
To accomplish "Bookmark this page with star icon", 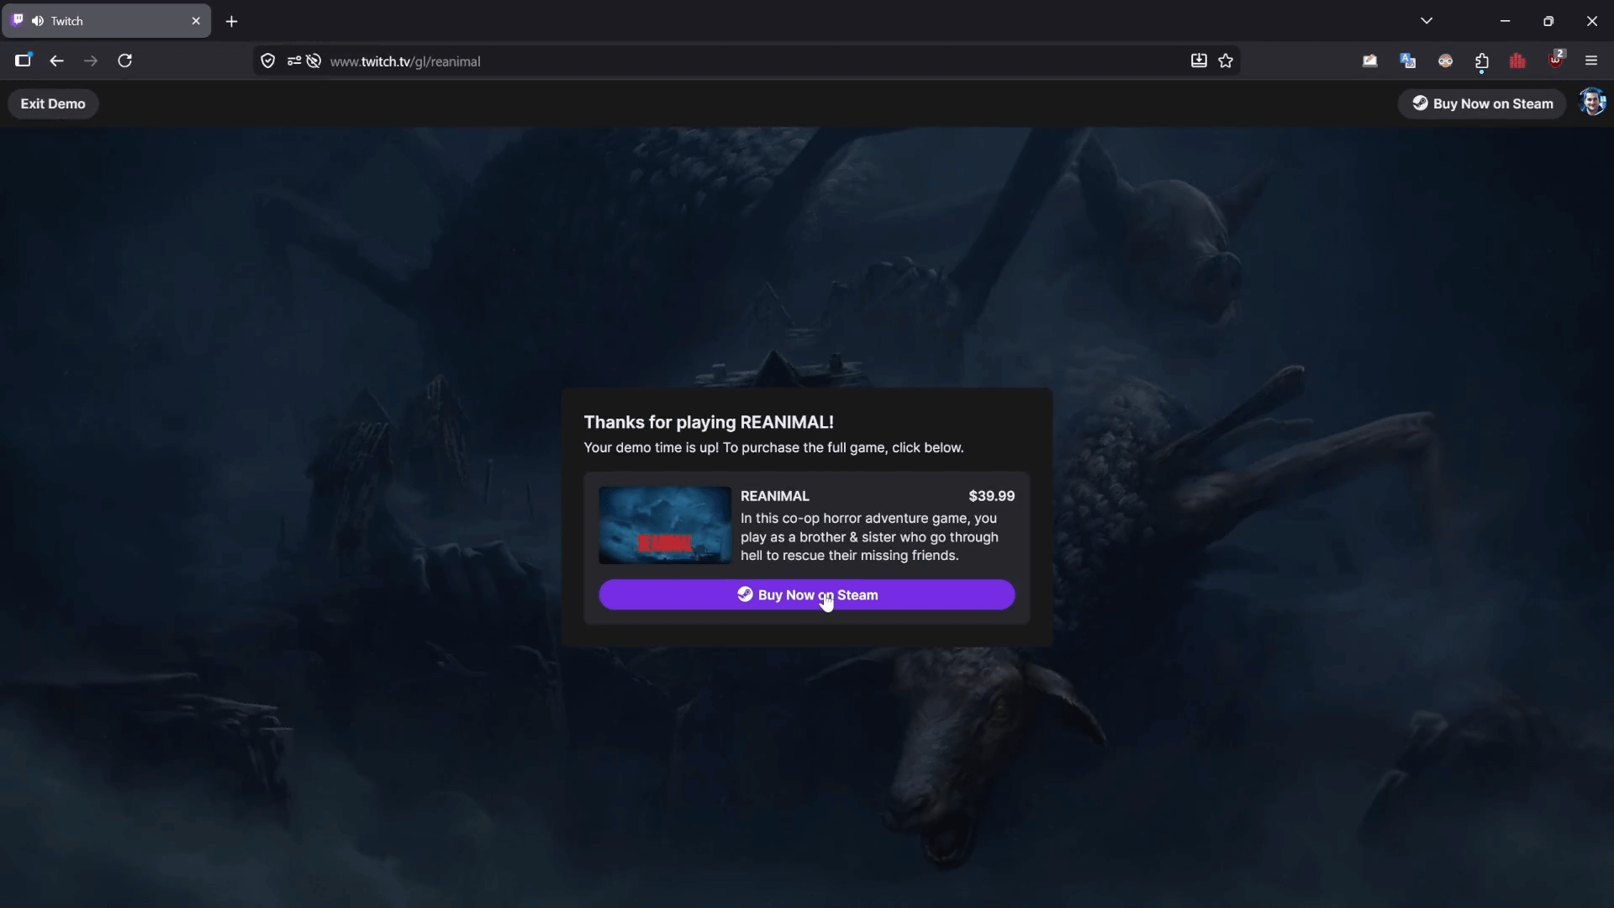I will 1226,61.
